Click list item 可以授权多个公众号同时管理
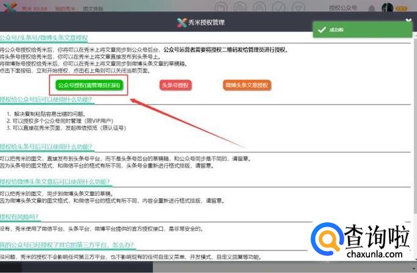417x273 pixels. click(x=63, y=121)
